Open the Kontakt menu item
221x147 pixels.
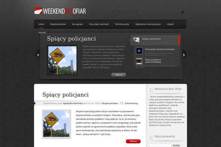(42, 32)
